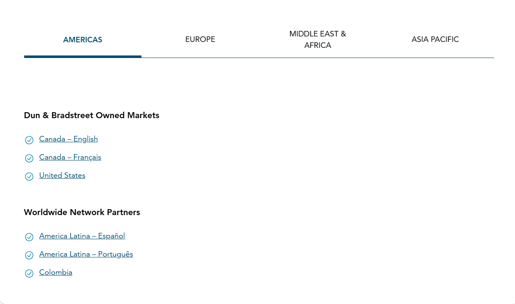
Task: Click the Dun & Bradstreet Owned Markets heading
Action: (91, 115)
